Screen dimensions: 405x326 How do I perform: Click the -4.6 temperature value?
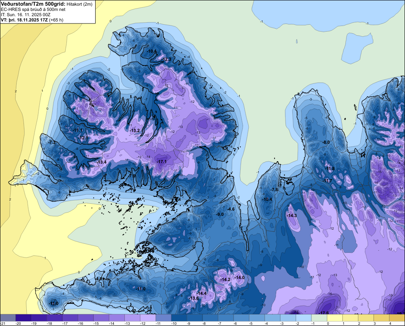click(231, 209)
